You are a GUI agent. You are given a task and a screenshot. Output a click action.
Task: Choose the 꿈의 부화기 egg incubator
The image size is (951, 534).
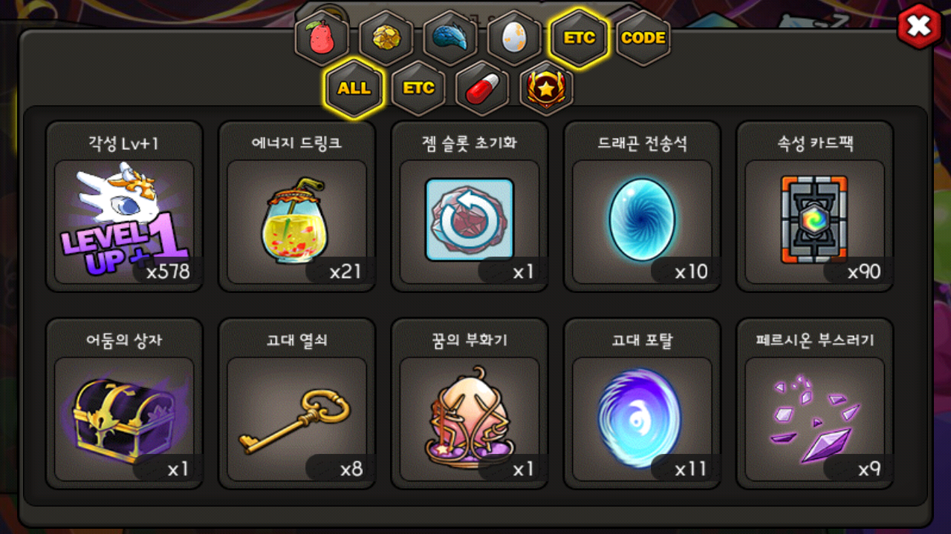point(470,404)
